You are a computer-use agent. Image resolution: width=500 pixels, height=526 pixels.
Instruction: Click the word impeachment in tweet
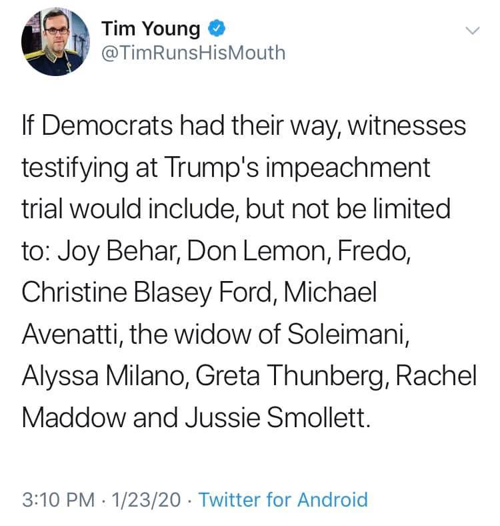pos(348,168)
